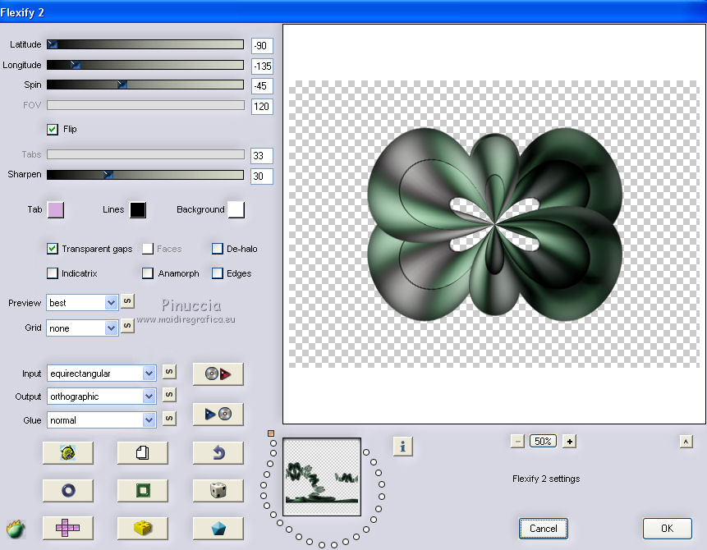
Task: Click the Latitude value field
Action: (x=262, y=46)
